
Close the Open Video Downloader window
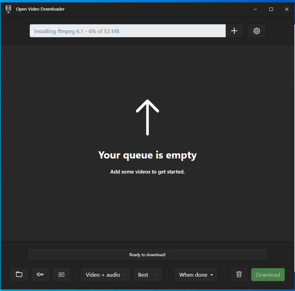point(286,9)
